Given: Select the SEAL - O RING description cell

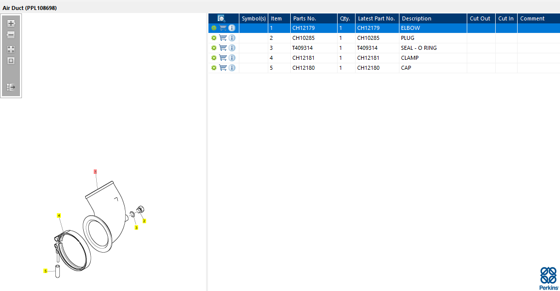Looking at the screenshot, I should (433, 48).
